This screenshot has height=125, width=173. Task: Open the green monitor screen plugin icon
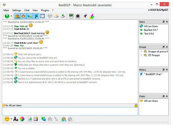click(x=71, y=16)
